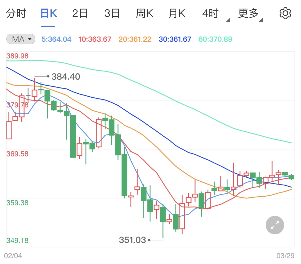Open the chart settings gear icon
The width and height of the screenshot is (301, 264).
[285, 13]
